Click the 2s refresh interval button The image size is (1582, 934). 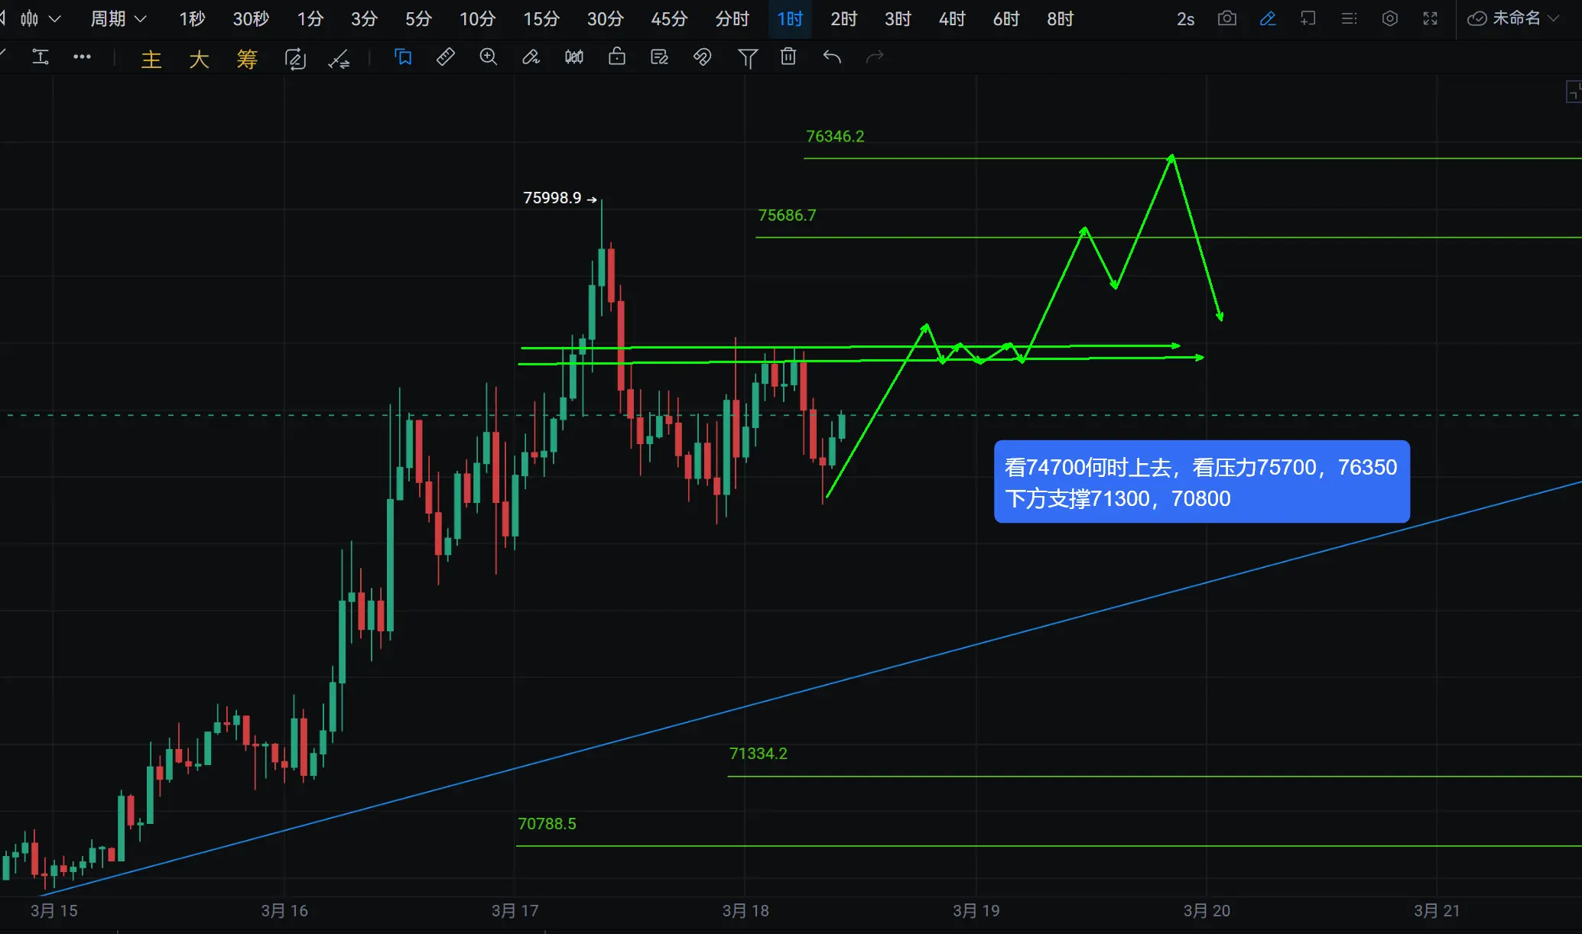(x=1184, y=18)
